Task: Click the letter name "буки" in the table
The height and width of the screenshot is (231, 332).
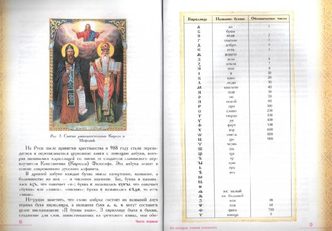Action: (231, 31)
